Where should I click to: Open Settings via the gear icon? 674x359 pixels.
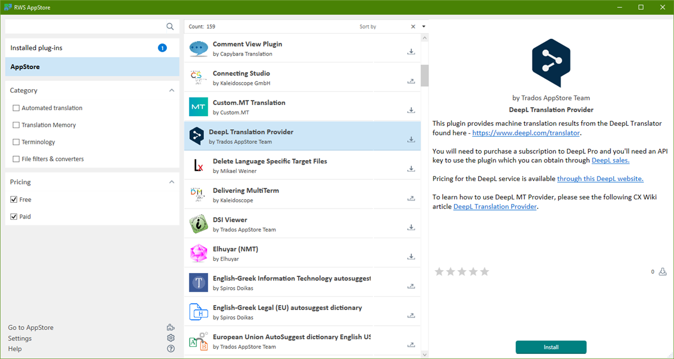click(170, 338)
